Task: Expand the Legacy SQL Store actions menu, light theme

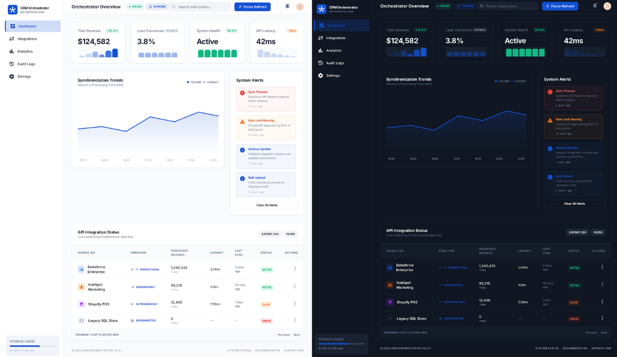Action: tap(295, 320)
